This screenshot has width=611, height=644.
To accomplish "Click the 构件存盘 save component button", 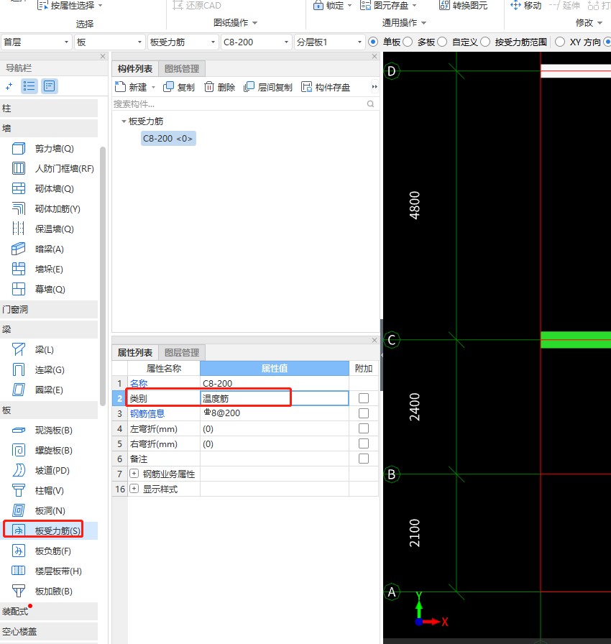I will click(326, 87).
